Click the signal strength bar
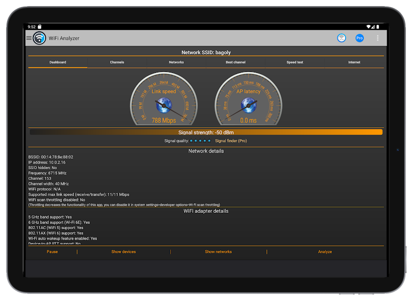 (x=206, y=132)
